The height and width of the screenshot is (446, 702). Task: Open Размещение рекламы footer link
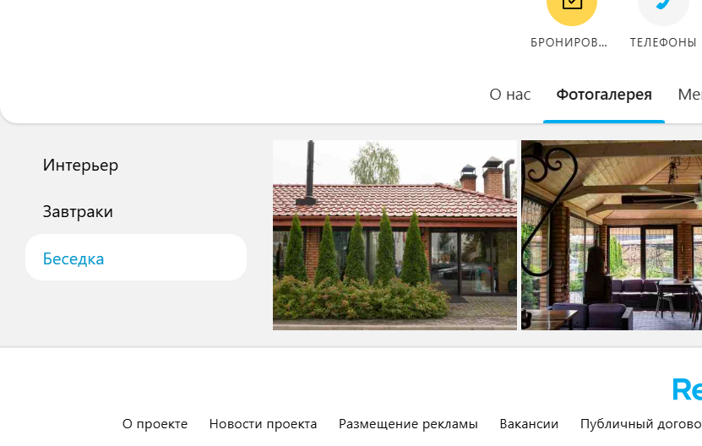408,423
